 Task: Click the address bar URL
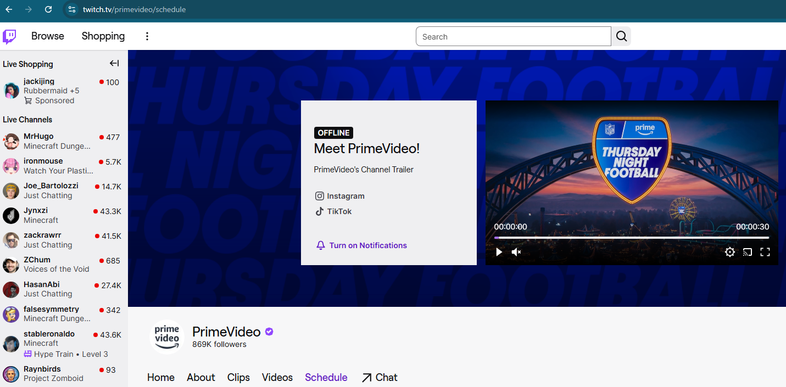[134, 9]
